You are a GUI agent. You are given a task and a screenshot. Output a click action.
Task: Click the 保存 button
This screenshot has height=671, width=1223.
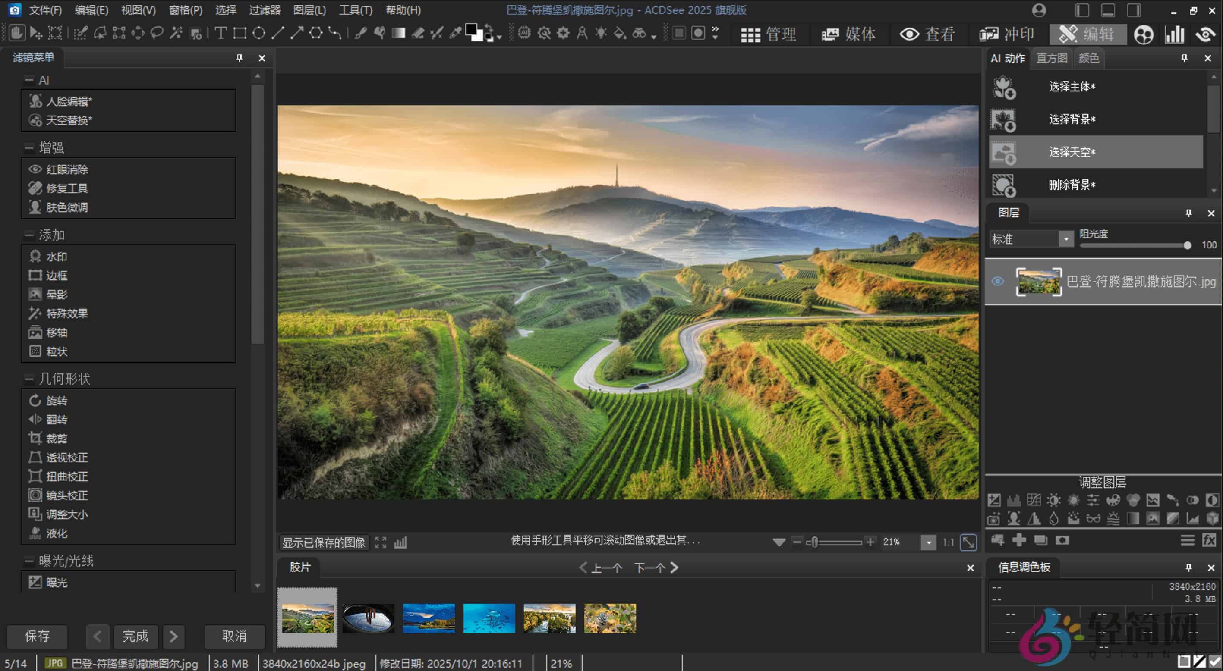click(37, 637)
